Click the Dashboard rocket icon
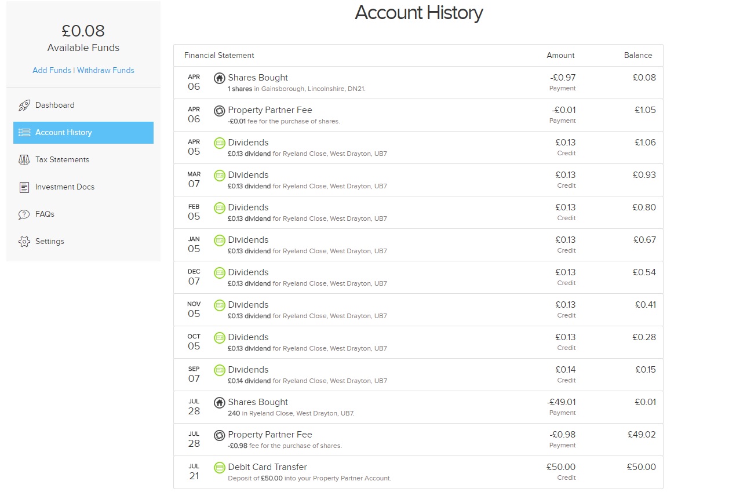Viewport: 736px width, 492px height. tap(24, 105)
